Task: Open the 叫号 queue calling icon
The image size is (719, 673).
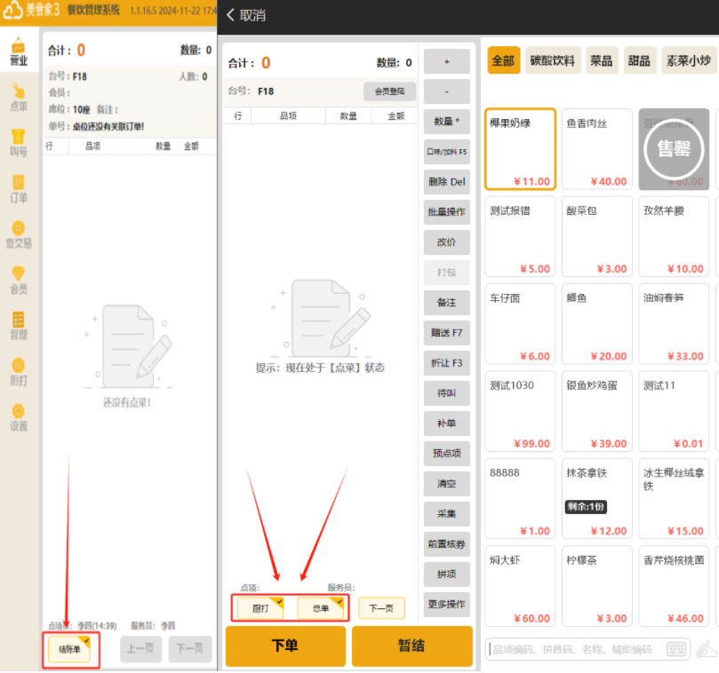Action: click(19, 143)
